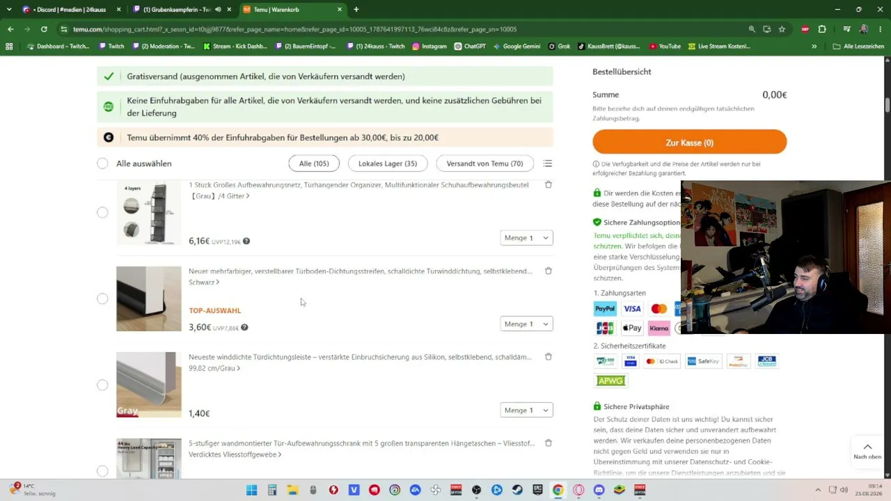This screenshot has height=501, width=891.
Task: Open the cart list options menu icon
Action: tap(548, 164)
